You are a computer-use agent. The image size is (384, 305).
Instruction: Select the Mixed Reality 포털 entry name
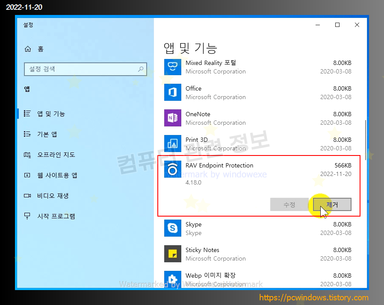(x=211, y=63)
